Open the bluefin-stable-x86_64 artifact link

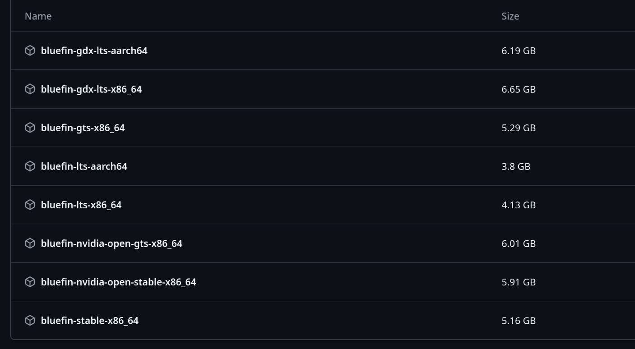point(89,321)
